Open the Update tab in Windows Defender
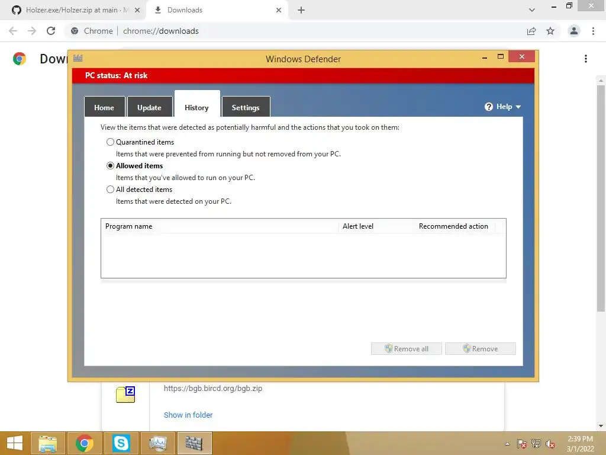606x455 pixels. point(150,107)
